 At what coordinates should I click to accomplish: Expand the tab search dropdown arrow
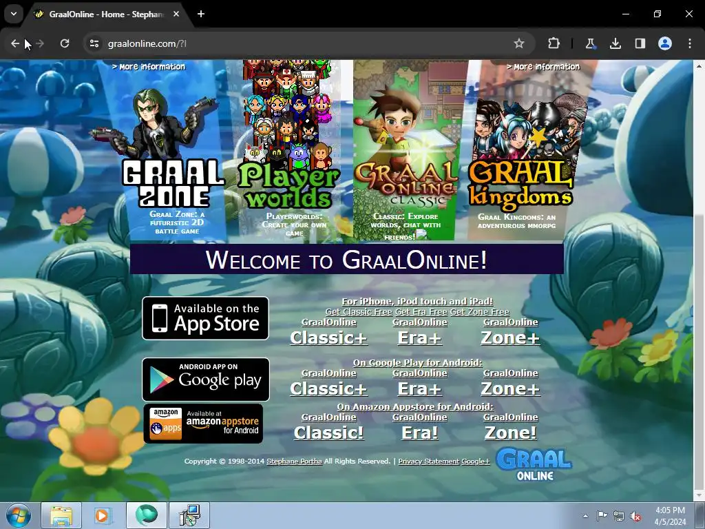(14, 14)
